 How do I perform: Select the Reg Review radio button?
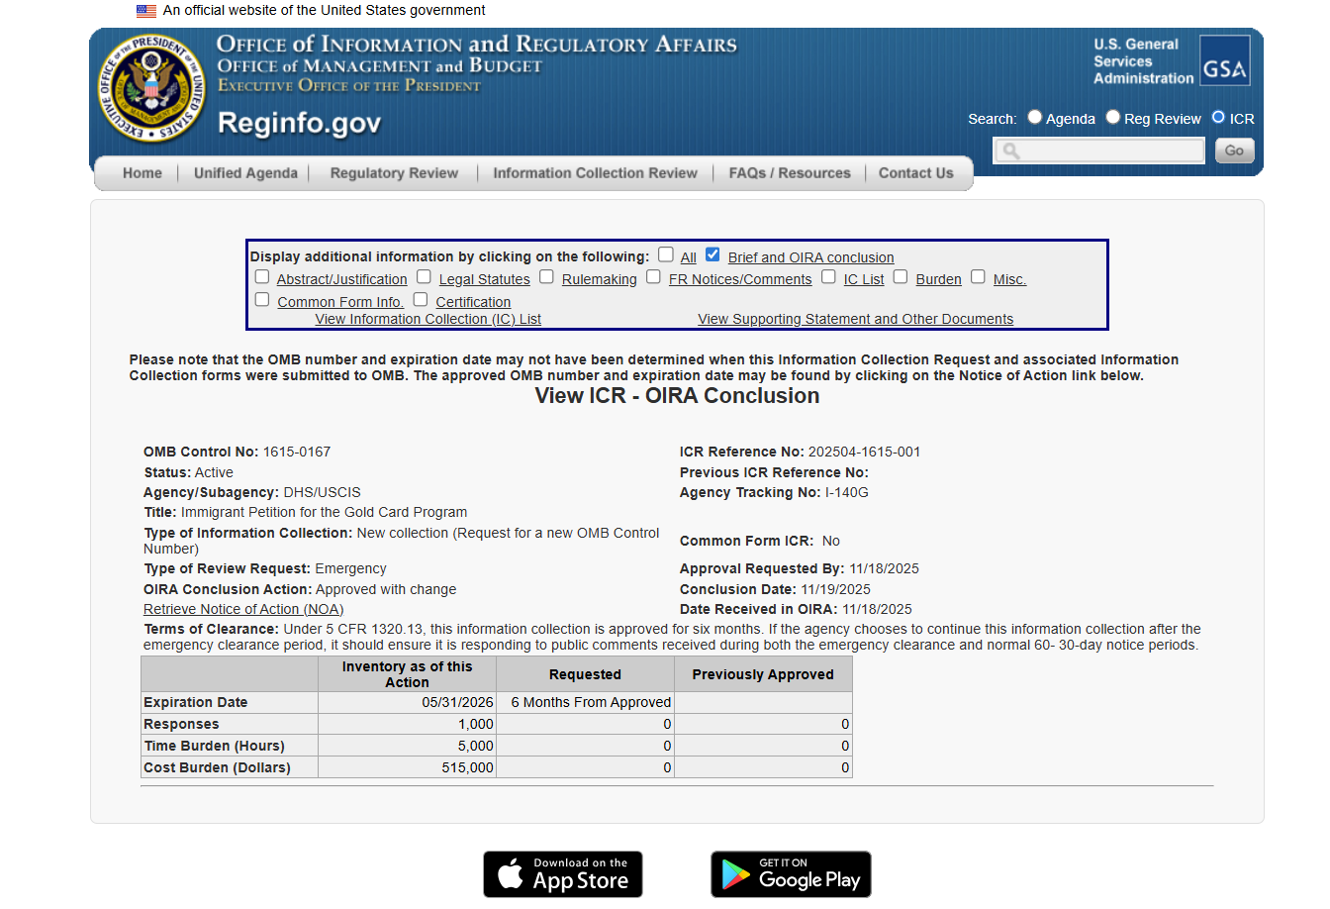1113,117
